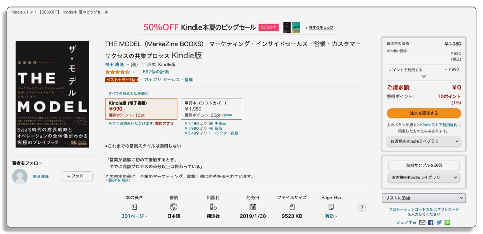Screen dimensions: 483x234
Task: Click the book thumbnails in the sale banner
Action: pyautogui.click(x=292, y=27)
